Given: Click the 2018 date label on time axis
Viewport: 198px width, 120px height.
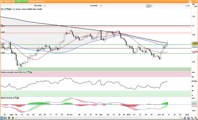Looking at the screenshot, I should coord(129,115).
